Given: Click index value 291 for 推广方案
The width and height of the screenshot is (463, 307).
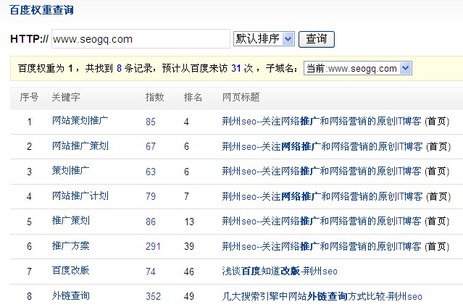Looking at the screenshot, I should 153,246.
